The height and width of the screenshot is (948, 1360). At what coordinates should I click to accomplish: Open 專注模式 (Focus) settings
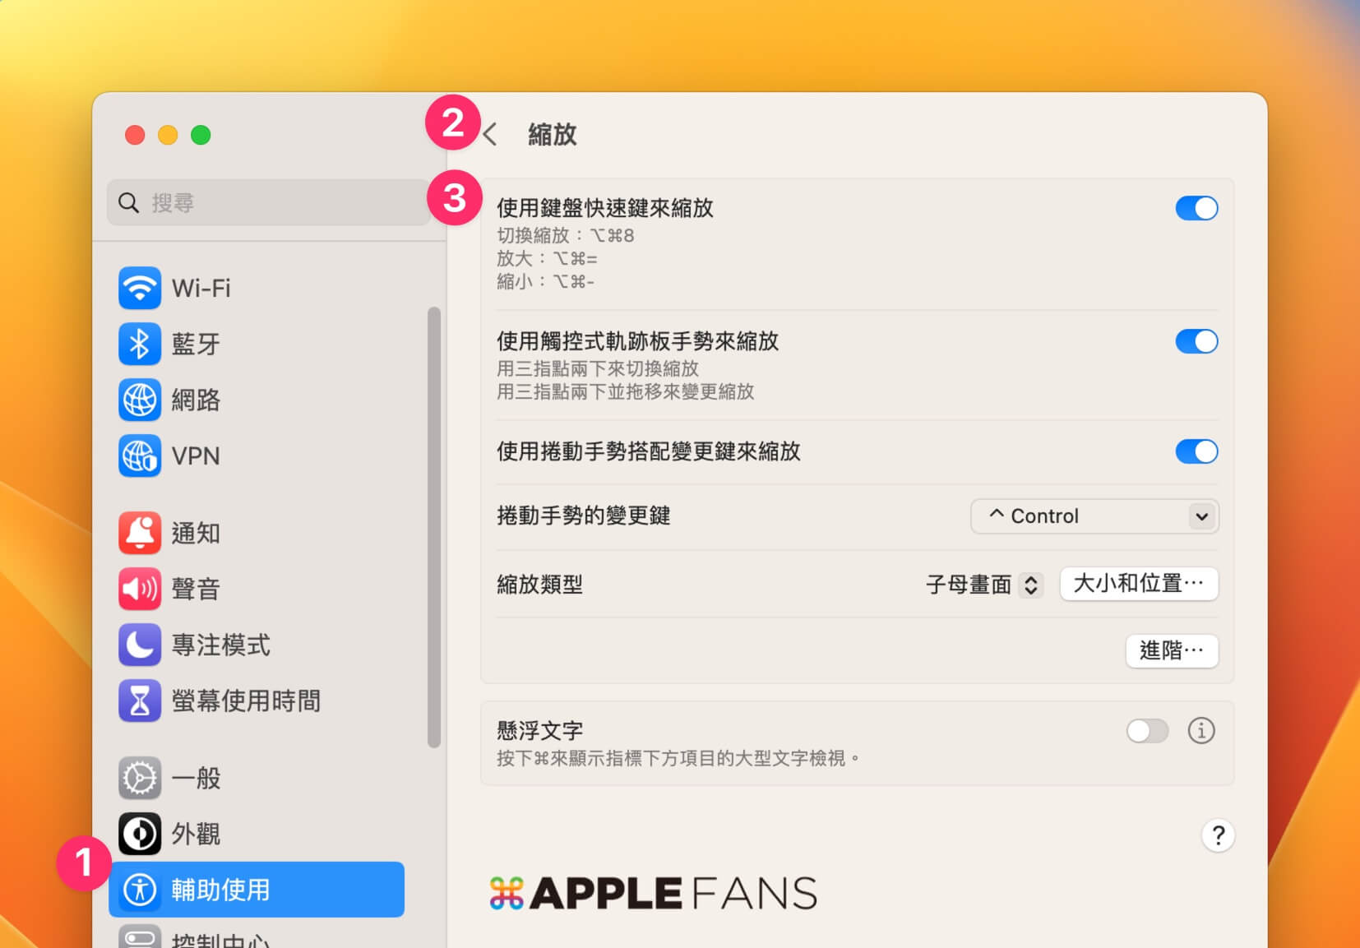[220, 645]
